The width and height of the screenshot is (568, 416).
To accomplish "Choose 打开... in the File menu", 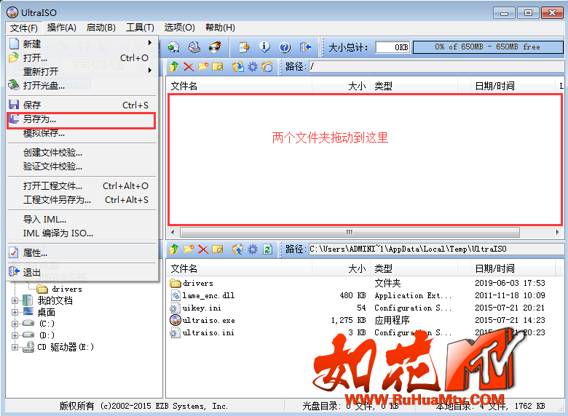I will point(82,57).
